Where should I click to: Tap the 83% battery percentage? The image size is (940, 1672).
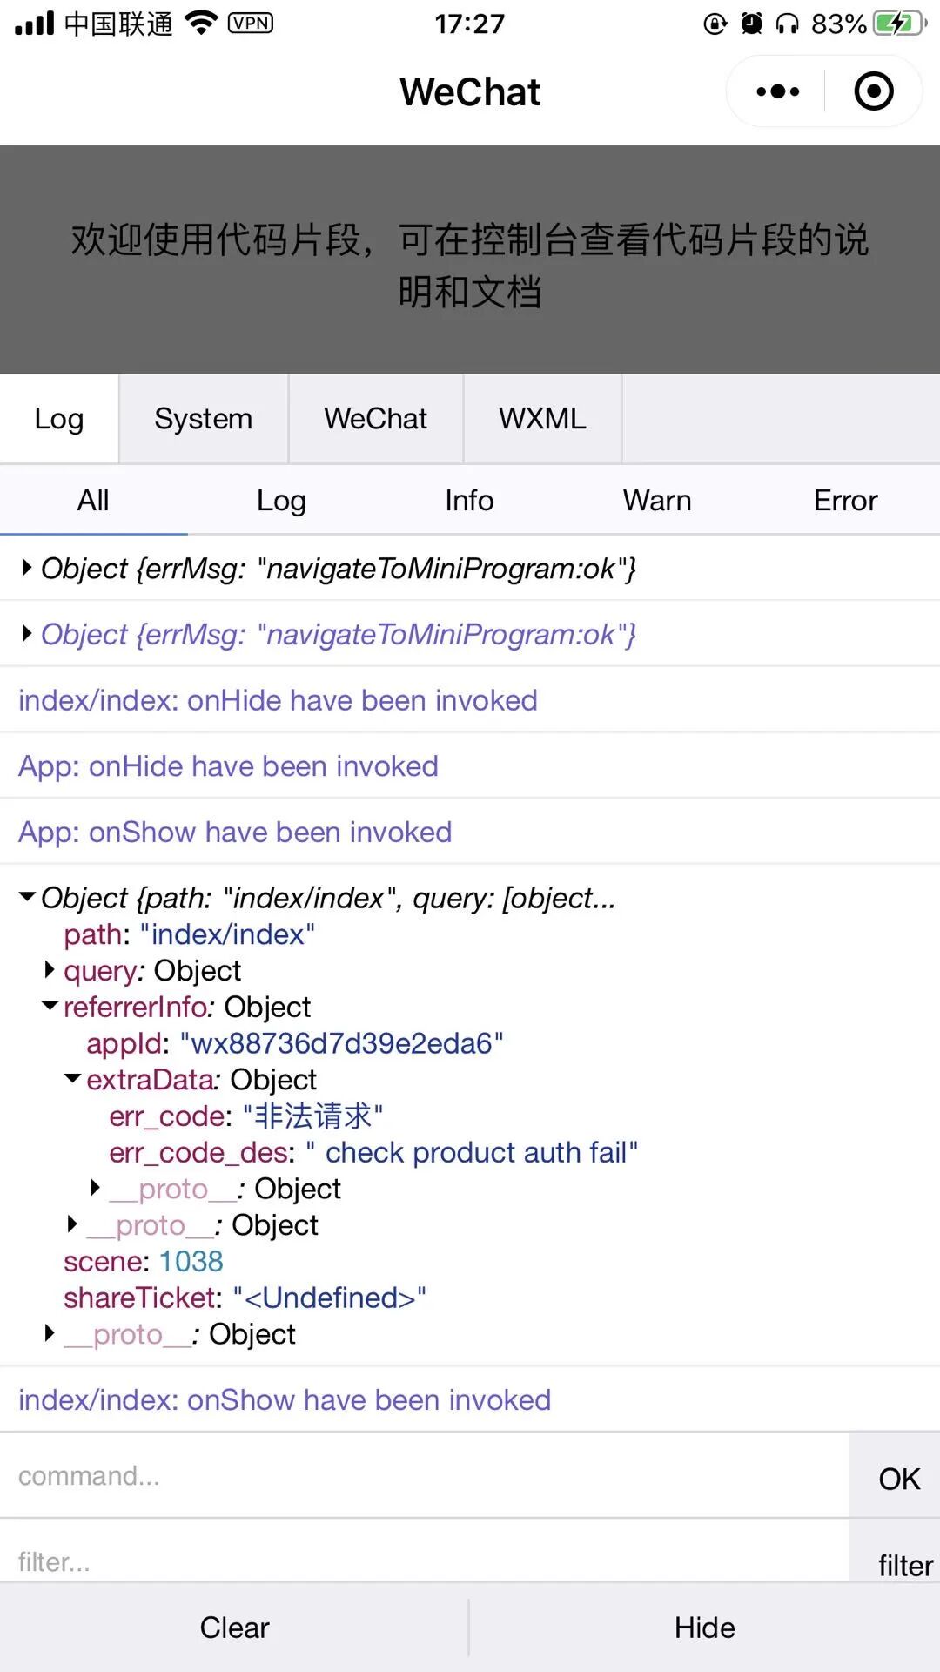(x=839, y=24)
